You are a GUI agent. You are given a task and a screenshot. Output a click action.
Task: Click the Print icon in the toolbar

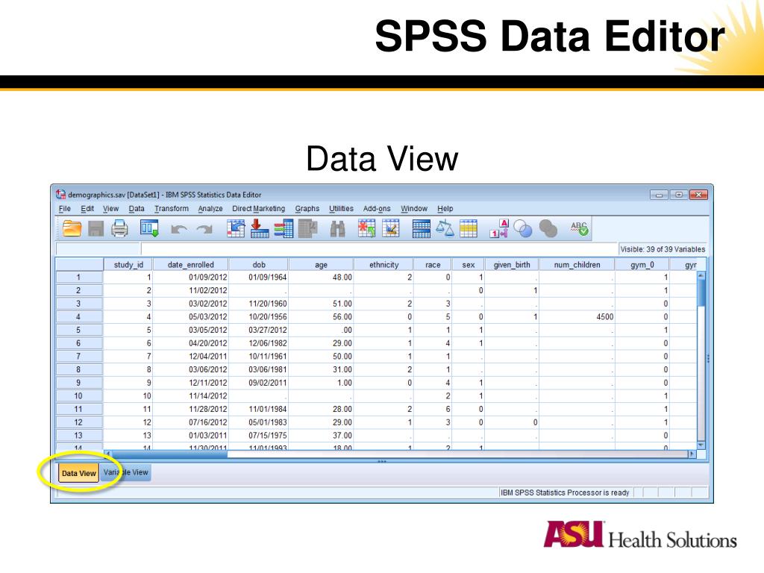[119, 228]
